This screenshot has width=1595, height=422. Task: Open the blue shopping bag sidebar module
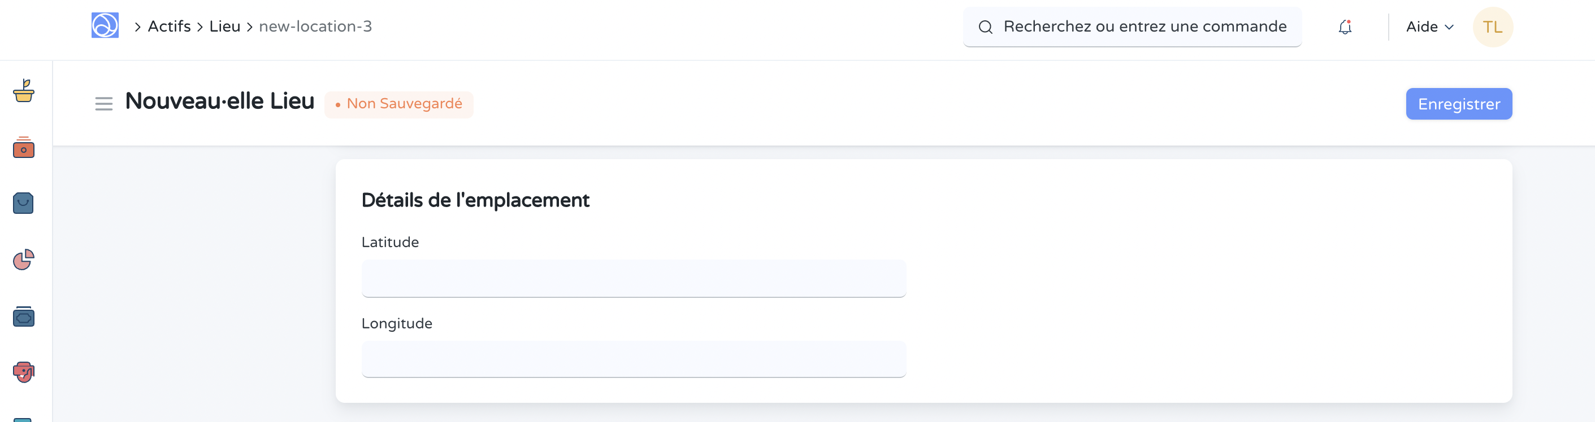(x=24, y=203)
